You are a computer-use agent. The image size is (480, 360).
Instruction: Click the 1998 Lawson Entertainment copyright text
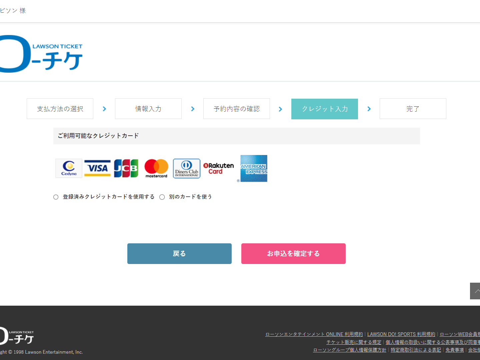pos(41,352)
